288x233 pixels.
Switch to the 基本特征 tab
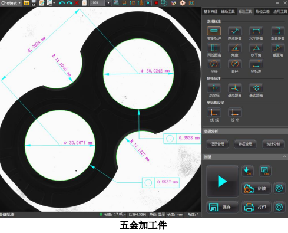(210, 12)
